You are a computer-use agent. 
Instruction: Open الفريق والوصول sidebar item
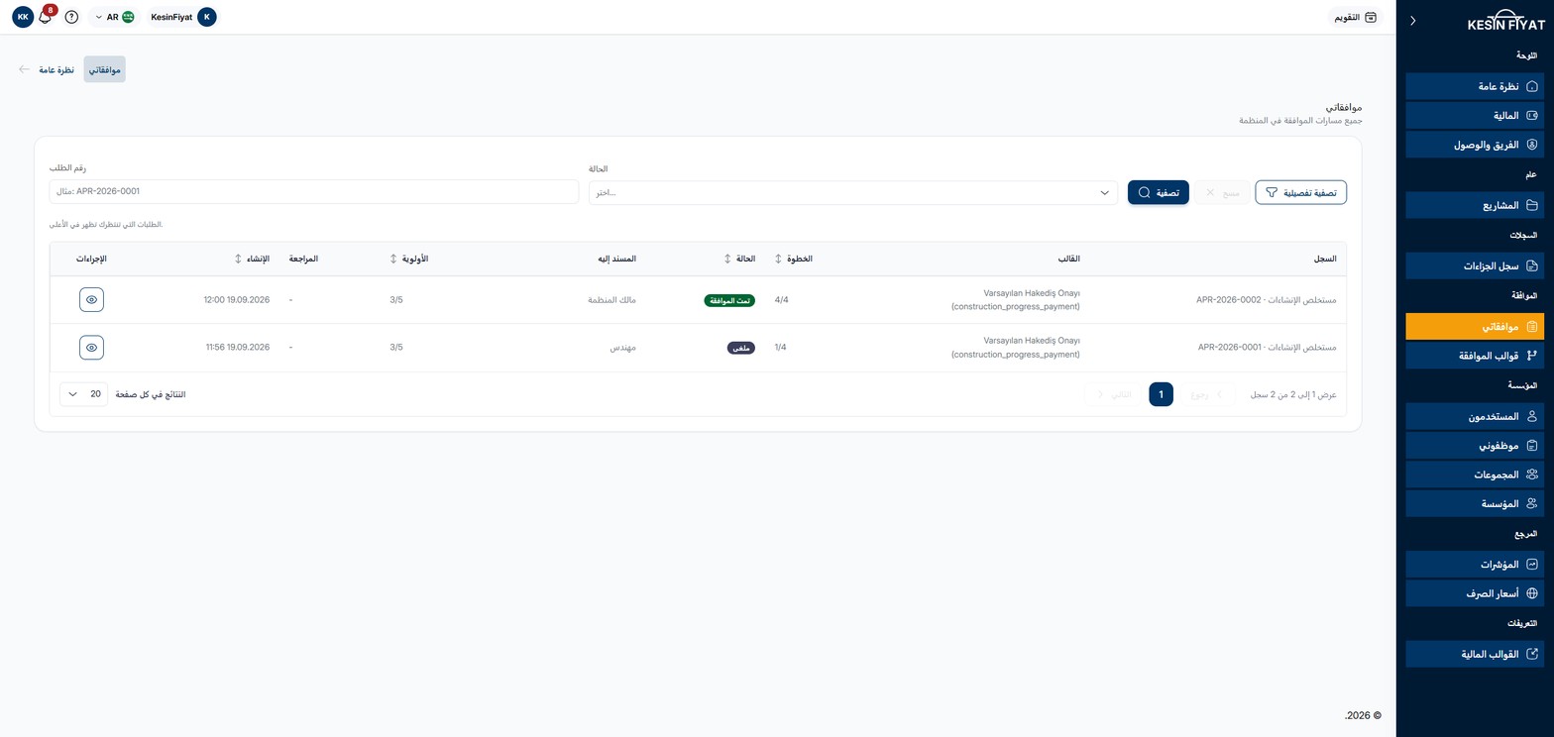(x=1475, y=145)
